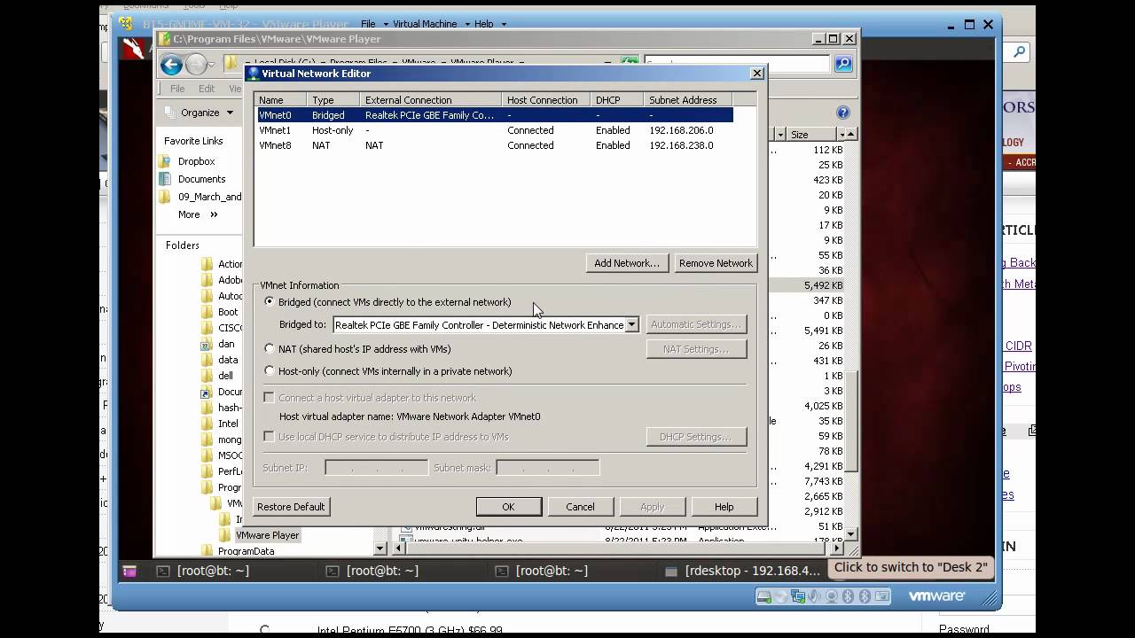The height and width of the screenshot is (638, 1135).
Task: Choose the Host-only private network option
Action: coord(270,371)
